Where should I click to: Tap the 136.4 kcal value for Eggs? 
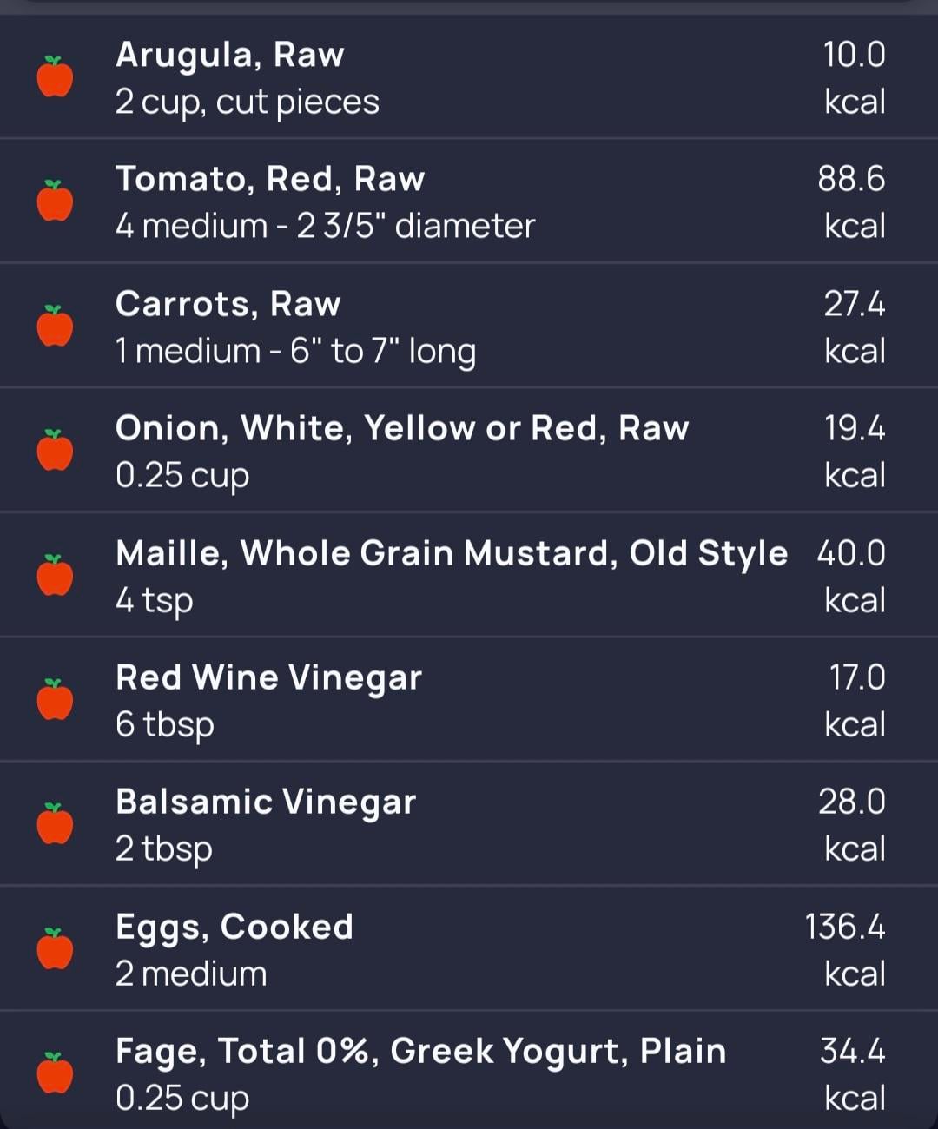(845, 948)
